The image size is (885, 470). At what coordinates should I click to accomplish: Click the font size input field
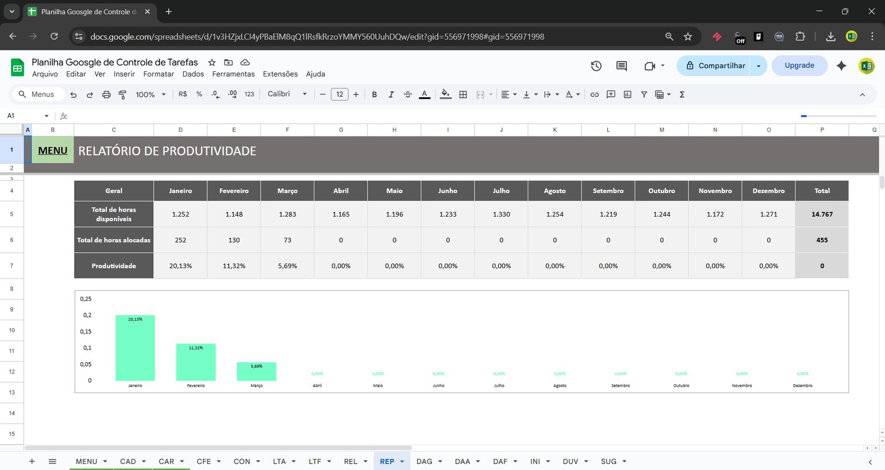339,95
